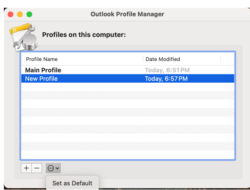250x190 pixels.
Task: Choose Set as Default menu item
Action: [72, 183]
